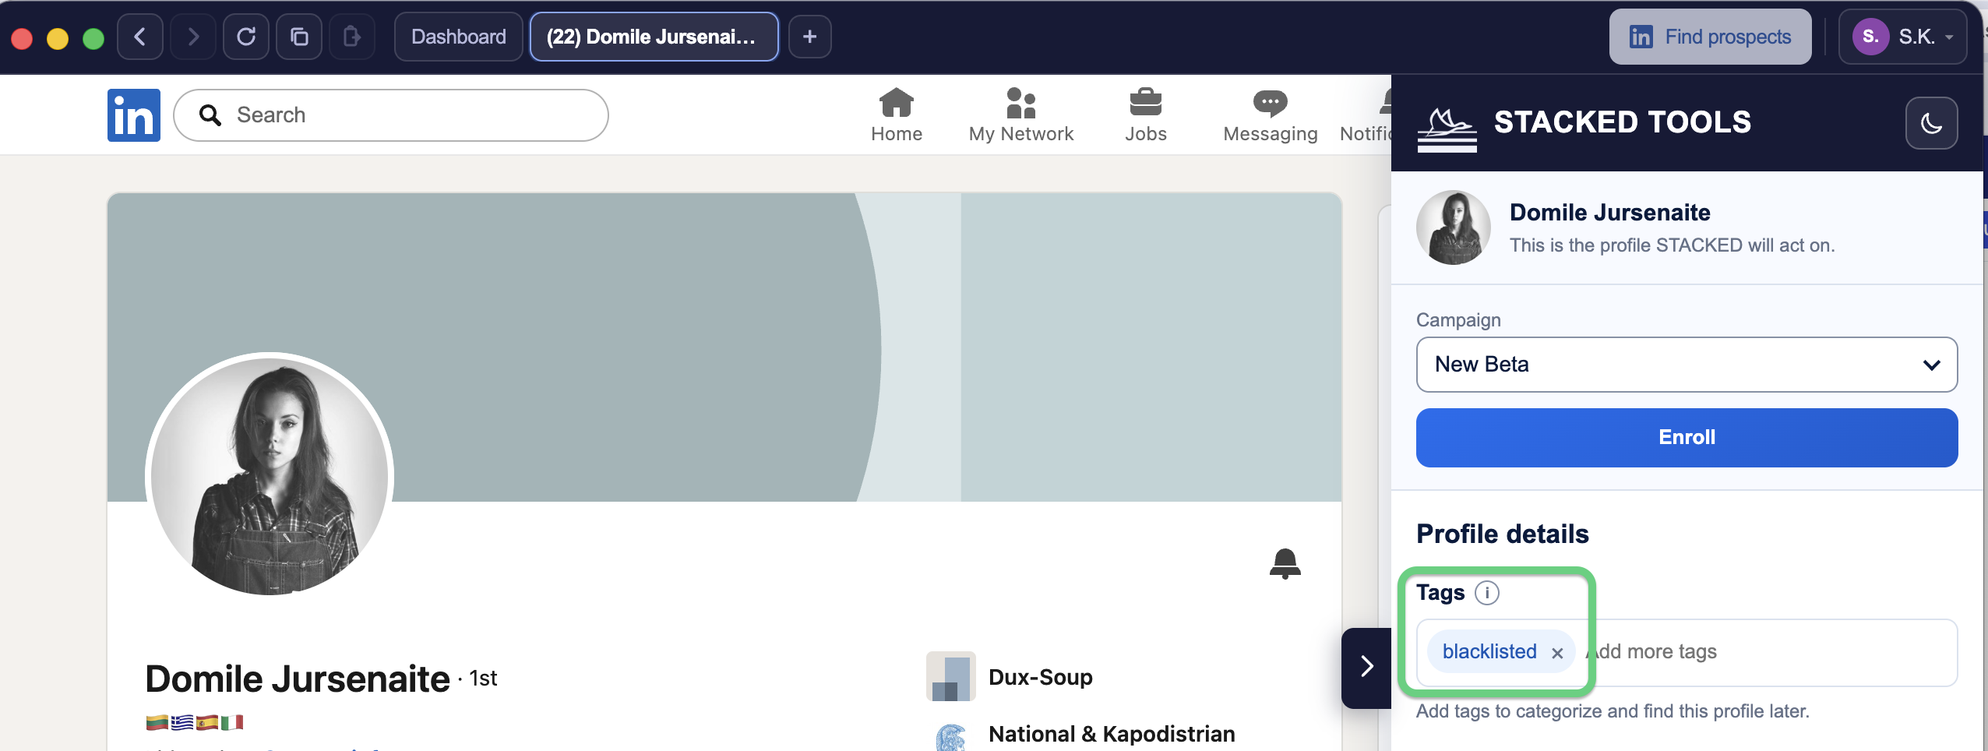Go forward with the forward arrow
The width and height of the screenshot is (1988, 751).
click(x=193, y=37)
